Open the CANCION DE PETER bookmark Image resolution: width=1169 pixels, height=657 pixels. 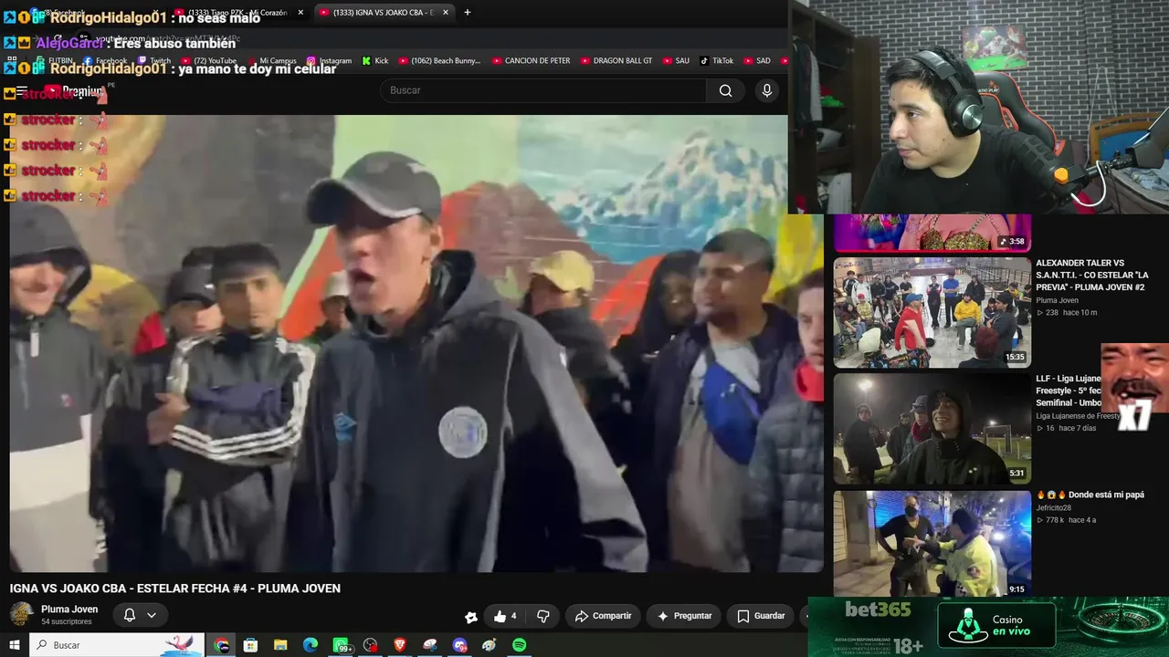pyautogui.click(x=531, y=61)
